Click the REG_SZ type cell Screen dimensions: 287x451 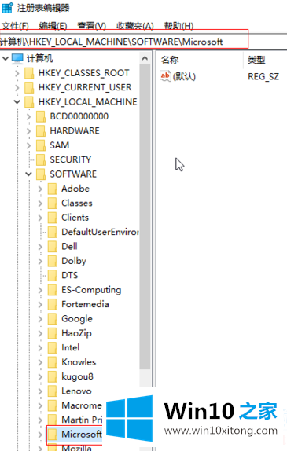[x=263, y=76]
